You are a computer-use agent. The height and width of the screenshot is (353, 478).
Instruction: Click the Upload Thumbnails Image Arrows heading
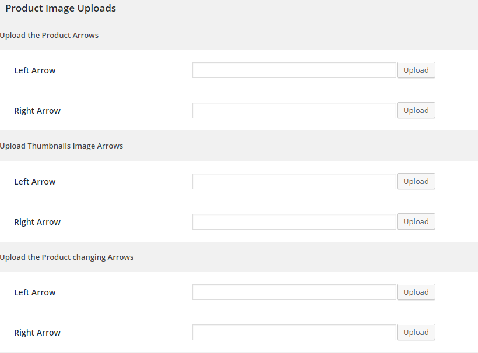pyautogui.click(x=61, y=146)
